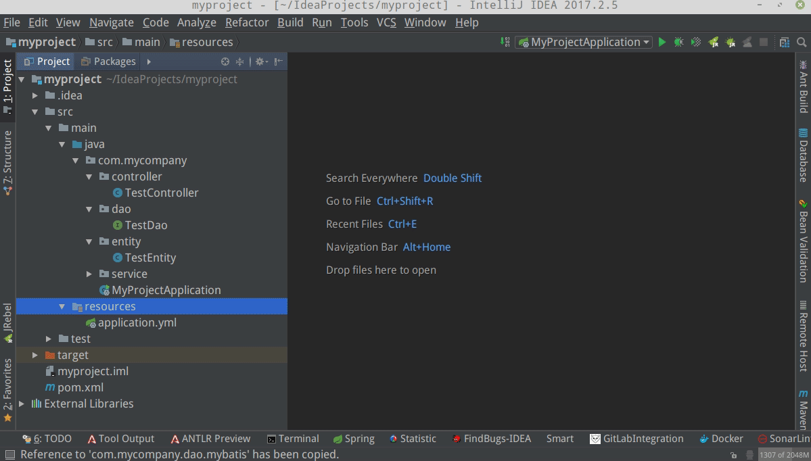Open the Ant Build side panel

pyautogui.click(x=803, y=87)
